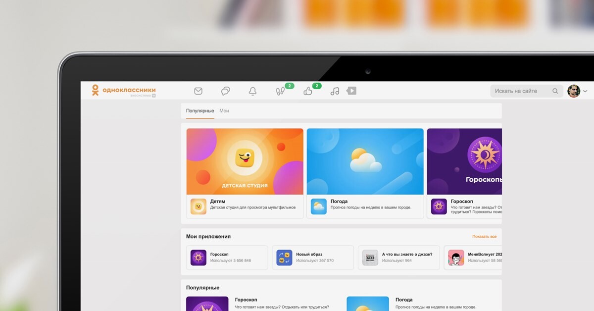The height and width of the screenshot is (311, 594).
Task: Open the Music note icon
Action: coord(335,91)
